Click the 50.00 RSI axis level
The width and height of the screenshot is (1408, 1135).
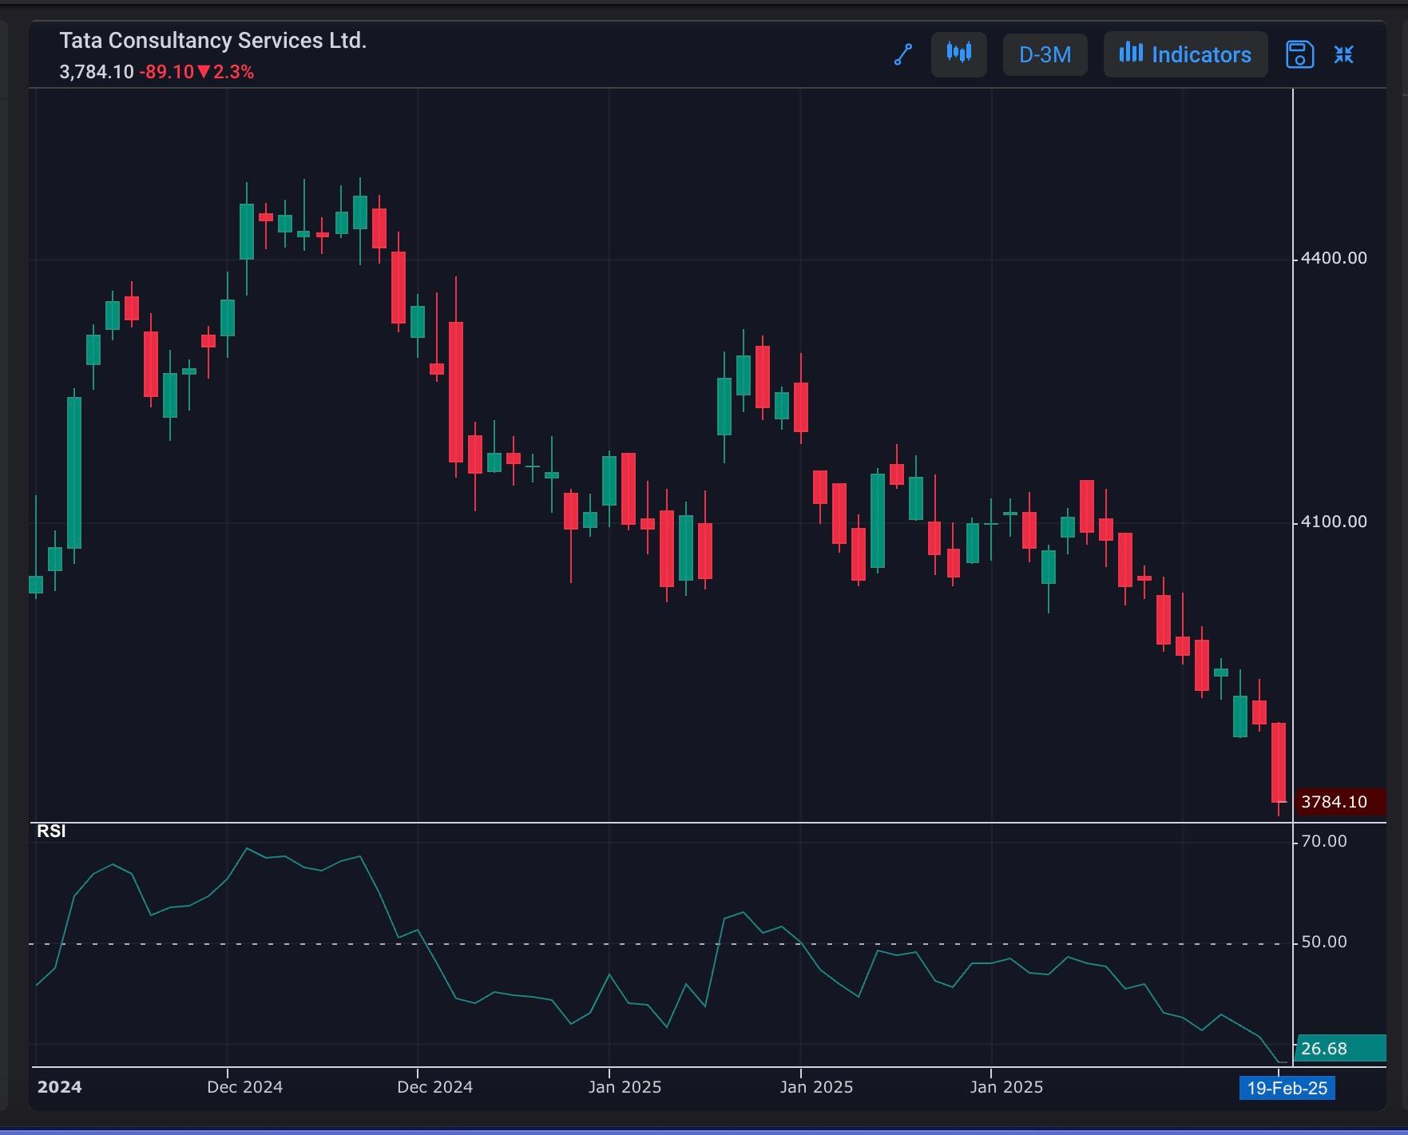tap(1323, 943)
